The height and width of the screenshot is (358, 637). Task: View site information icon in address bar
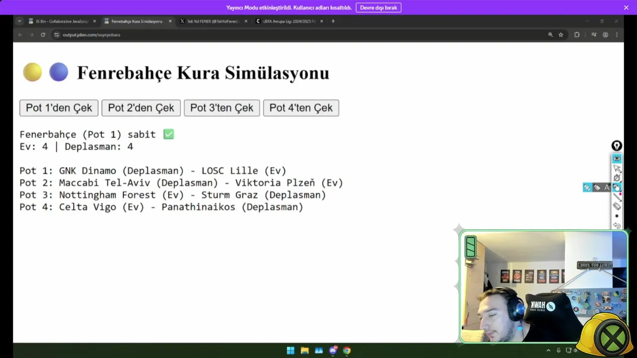tap(57, 35)
